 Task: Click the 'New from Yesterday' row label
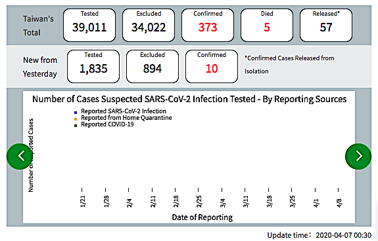[40, 67]
